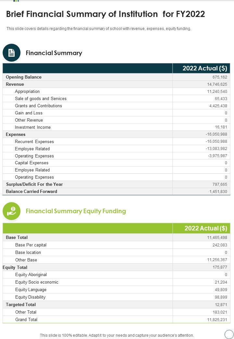Click the small dots logo at top left
This screenshot has width=234, height=339.
tap(16, 1)
